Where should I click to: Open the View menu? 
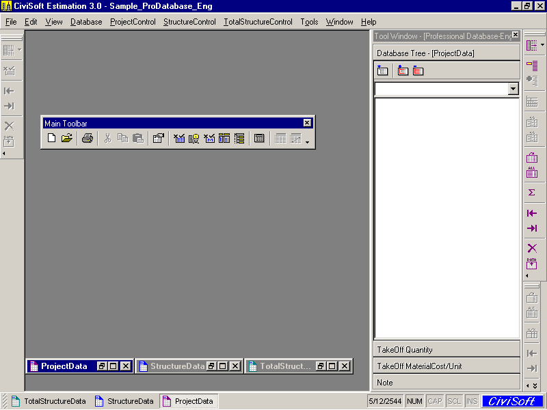[x=54, y=22]
